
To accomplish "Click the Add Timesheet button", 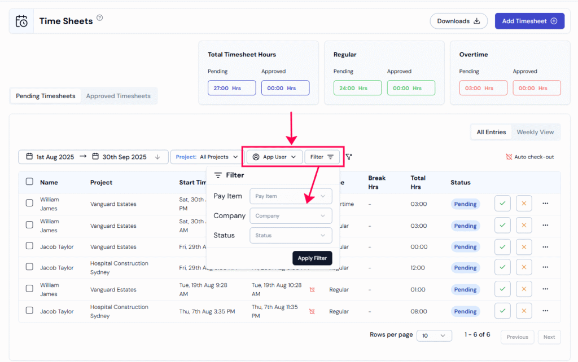I will click(x=529, y=21).
